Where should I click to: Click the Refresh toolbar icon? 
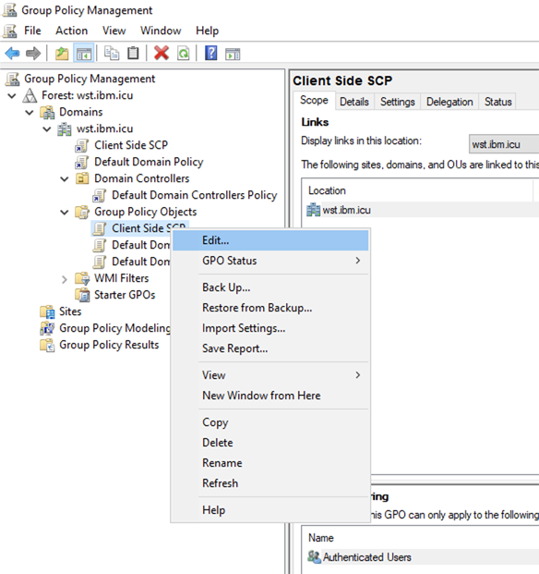click(x=184, y=54)
